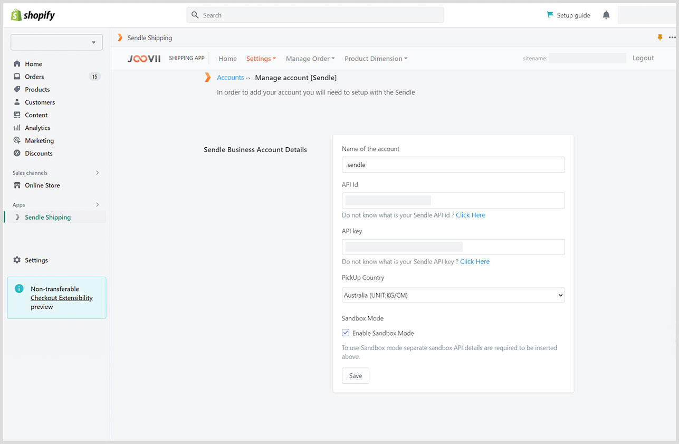Focus the top Search field
The width and height of the screenshot is (679, 444).
(x=315, y=15)
